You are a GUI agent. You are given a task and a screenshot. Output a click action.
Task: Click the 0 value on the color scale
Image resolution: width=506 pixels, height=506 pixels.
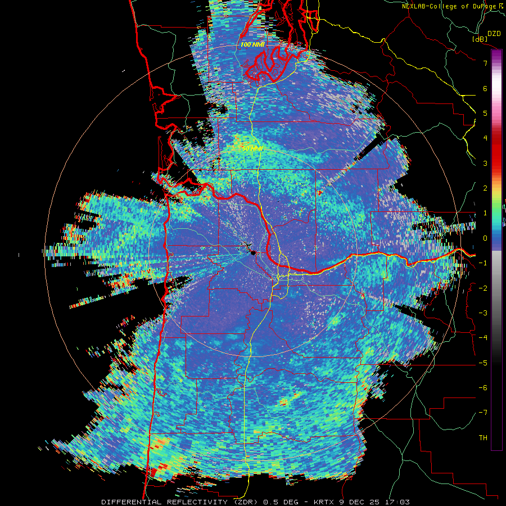click(485, 238)
